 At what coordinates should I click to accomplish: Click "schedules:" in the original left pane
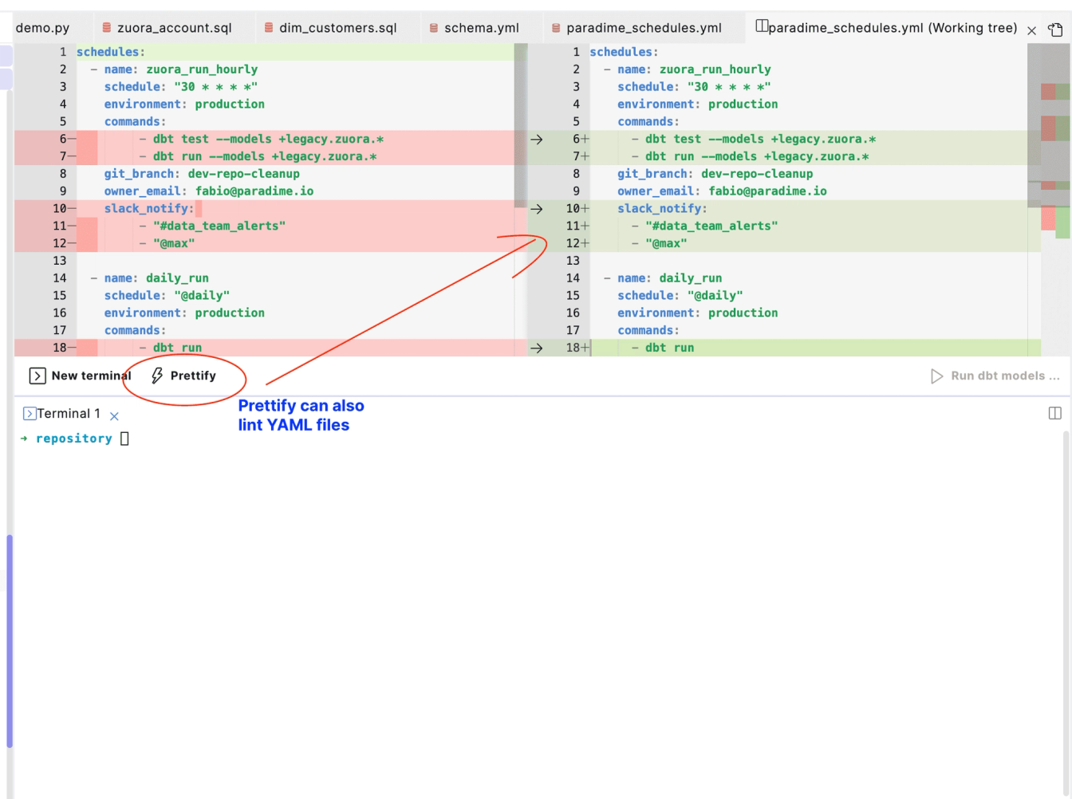coord(111,52)
